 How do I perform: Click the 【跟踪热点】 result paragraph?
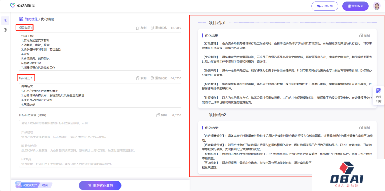[x=288, y=156]
